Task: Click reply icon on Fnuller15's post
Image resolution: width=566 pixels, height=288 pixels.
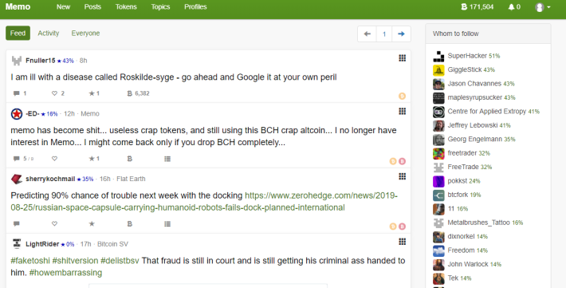Action: tap(16, 93)
